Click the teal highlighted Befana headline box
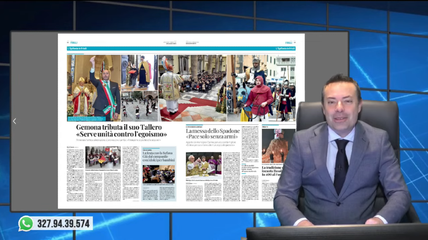428x240 pixels. point(158,156)
